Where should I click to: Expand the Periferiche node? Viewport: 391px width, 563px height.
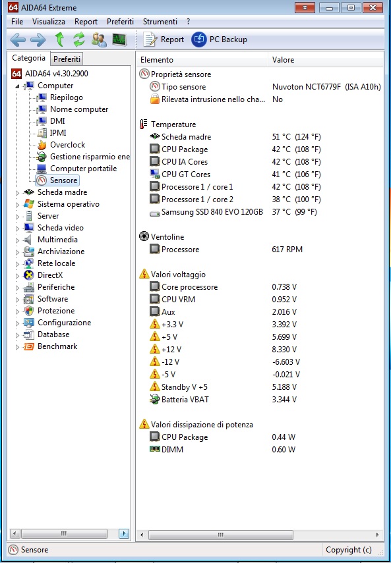[17, 288]
